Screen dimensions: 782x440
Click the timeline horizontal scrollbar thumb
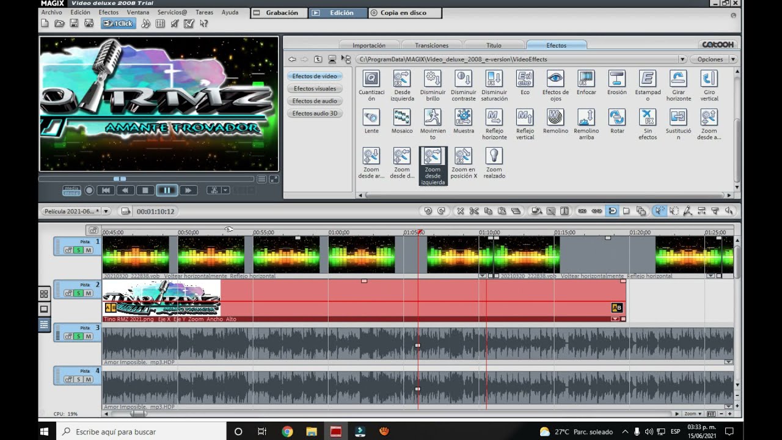pyautogui.click(x=140, y=414)
